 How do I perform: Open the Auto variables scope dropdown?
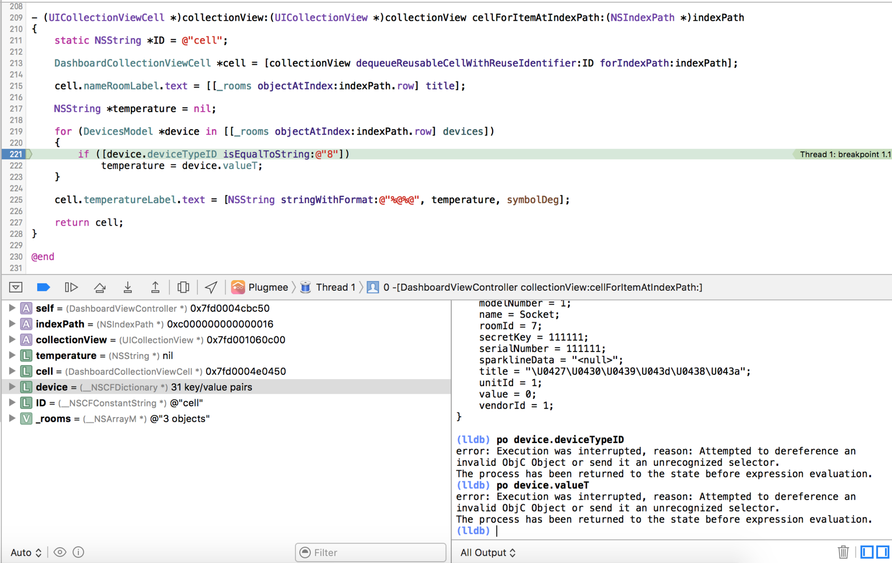pos(26,552)
